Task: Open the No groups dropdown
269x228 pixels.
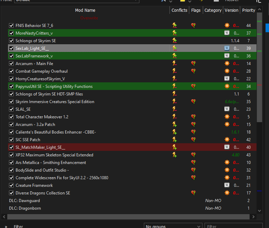Action: 173,226
